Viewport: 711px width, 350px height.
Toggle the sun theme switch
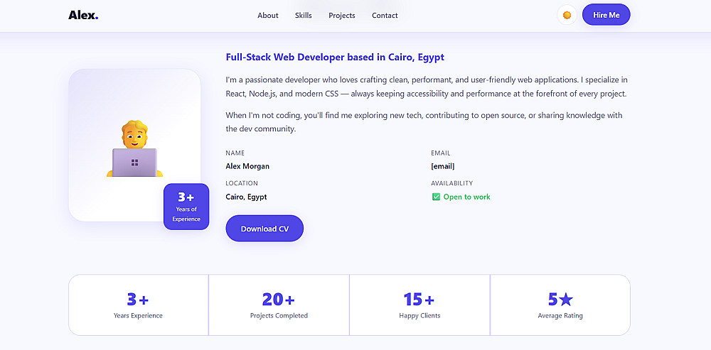(x=567, y=15)
